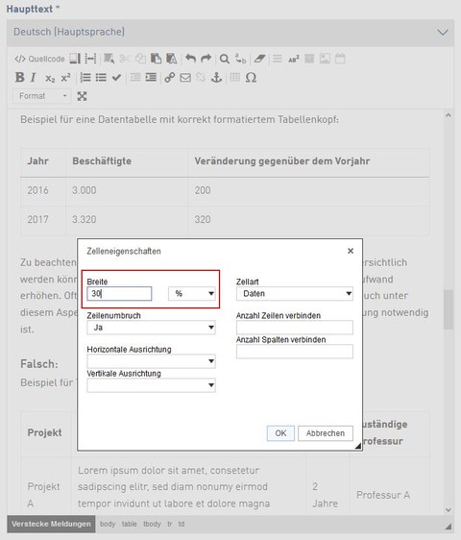
Task: Insert an anchor
Action: tap(216, 78)
